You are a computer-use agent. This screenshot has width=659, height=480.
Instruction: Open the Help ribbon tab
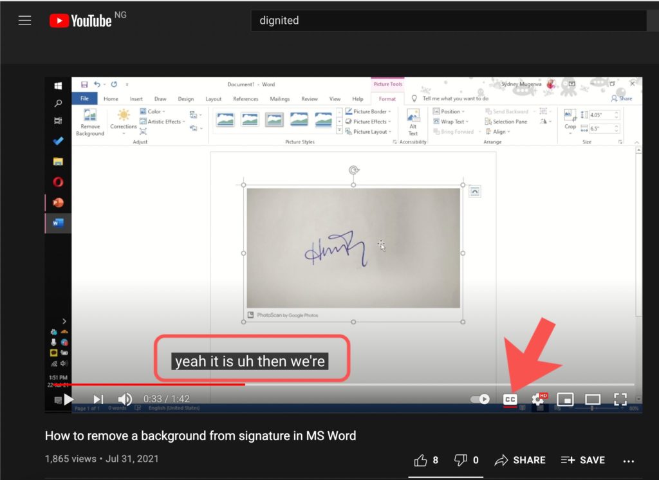(x=358, y=99)
